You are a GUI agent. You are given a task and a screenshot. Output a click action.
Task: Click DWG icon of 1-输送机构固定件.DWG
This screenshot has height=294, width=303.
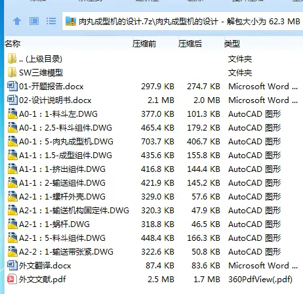point(12,210)
